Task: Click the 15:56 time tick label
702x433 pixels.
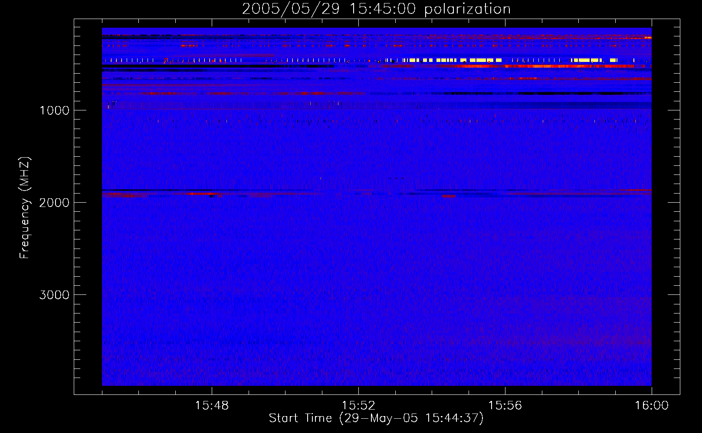Action: (505, 406)
